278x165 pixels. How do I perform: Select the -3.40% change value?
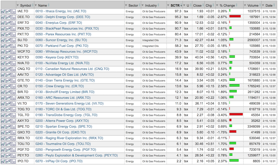[x=222, y=115]
